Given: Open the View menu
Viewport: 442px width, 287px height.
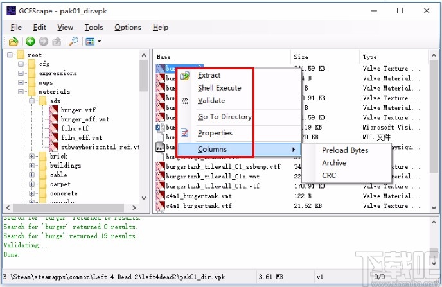Looking at the screenshot, I should click(65, 28).
